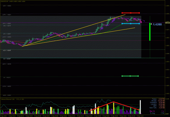This screenshot has width=170, height=117.
Task: Click the '4 Sep 10:14' time axis label
Action: pos(132,116)
